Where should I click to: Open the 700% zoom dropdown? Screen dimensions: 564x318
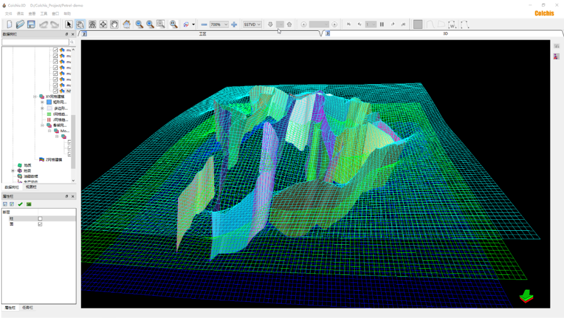[x=226, y=25]
